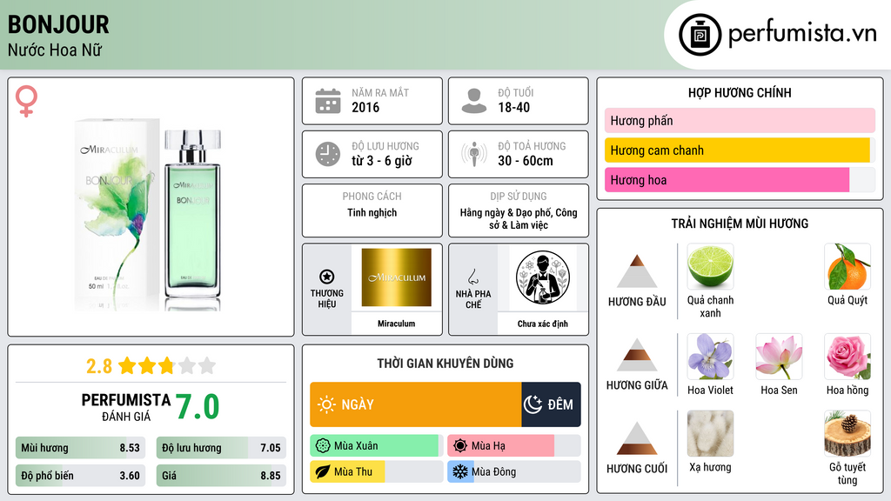Click the snowflake icon next to Mùa Đông
Image resolution: width=891 pixels, height=501 pixels.
pyautogui.click(x=460, y=471)
